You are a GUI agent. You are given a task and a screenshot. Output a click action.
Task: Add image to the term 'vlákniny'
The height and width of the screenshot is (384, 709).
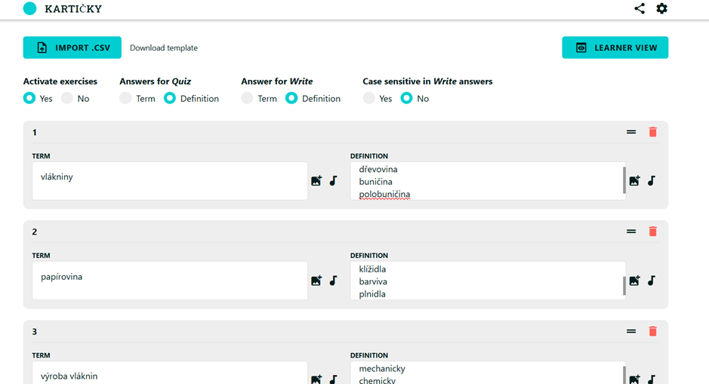(316, 181)
